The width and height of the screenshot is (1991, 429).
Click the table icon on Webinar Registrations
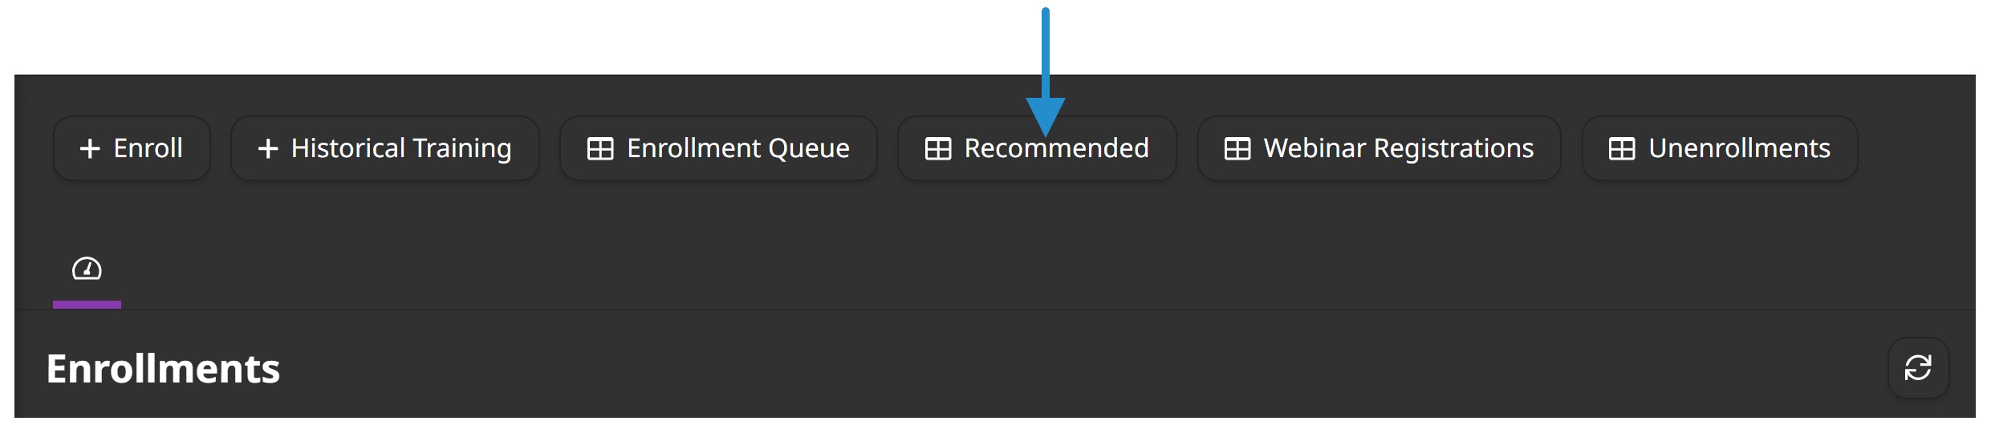[x=1237, y=148]
